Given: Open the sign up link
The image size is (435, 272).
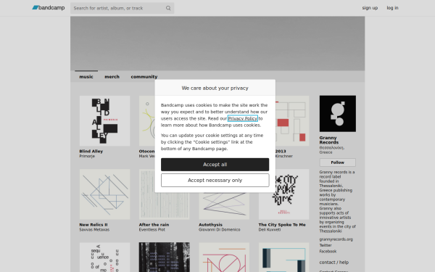Looking at the screenshot, I should tap(370, 8).
